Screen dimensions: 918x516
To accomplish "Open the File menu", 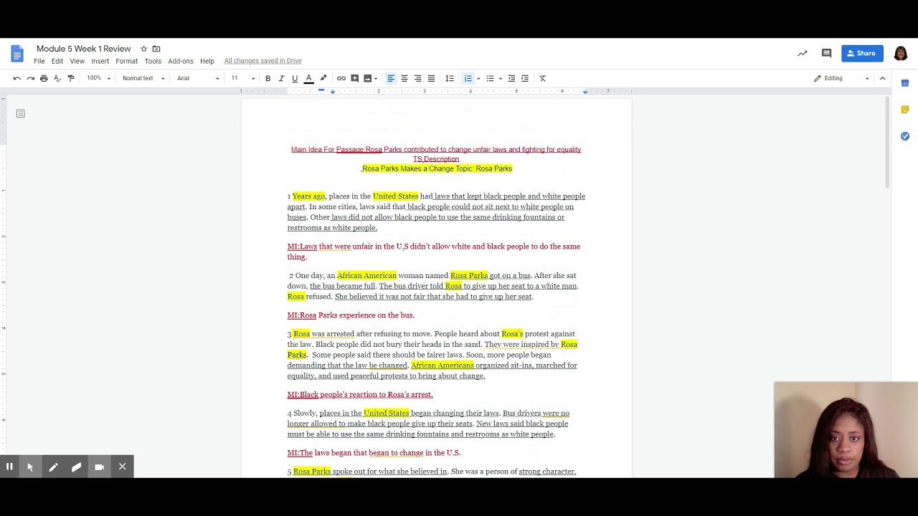I will pyautogui.click(x=39, y=61).
